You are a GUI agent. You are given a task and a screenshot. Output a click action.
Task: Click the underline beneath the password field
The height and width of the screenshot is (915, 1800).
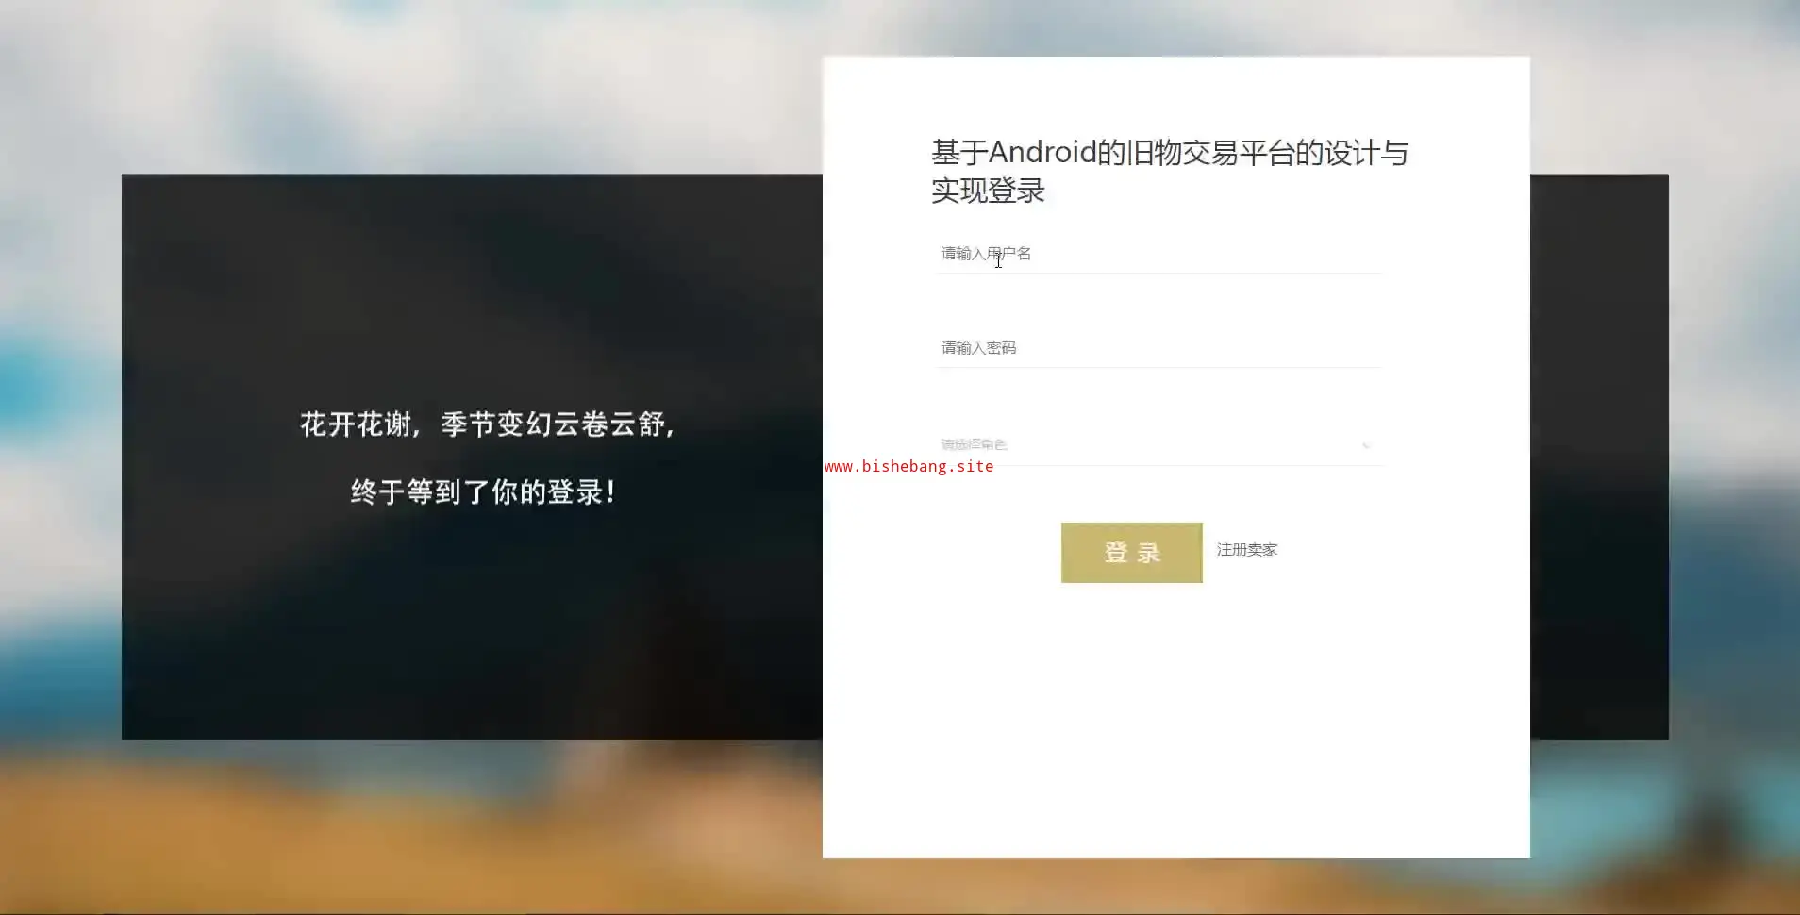click(x=1159, y=368)
